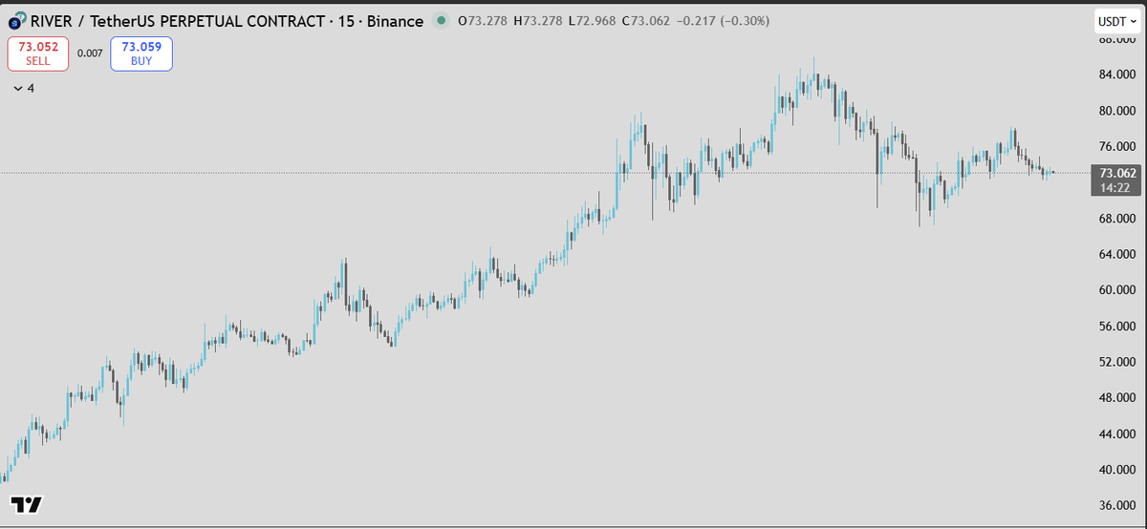Screen dimensions: 1147x529
Task: Expand the collapsed indicators legend showing 4
Action: [25, 88]
